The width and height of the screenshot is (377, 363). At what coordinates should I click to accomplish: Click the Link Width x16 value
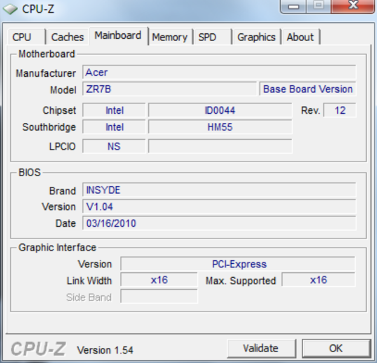[x=159, y=280]
